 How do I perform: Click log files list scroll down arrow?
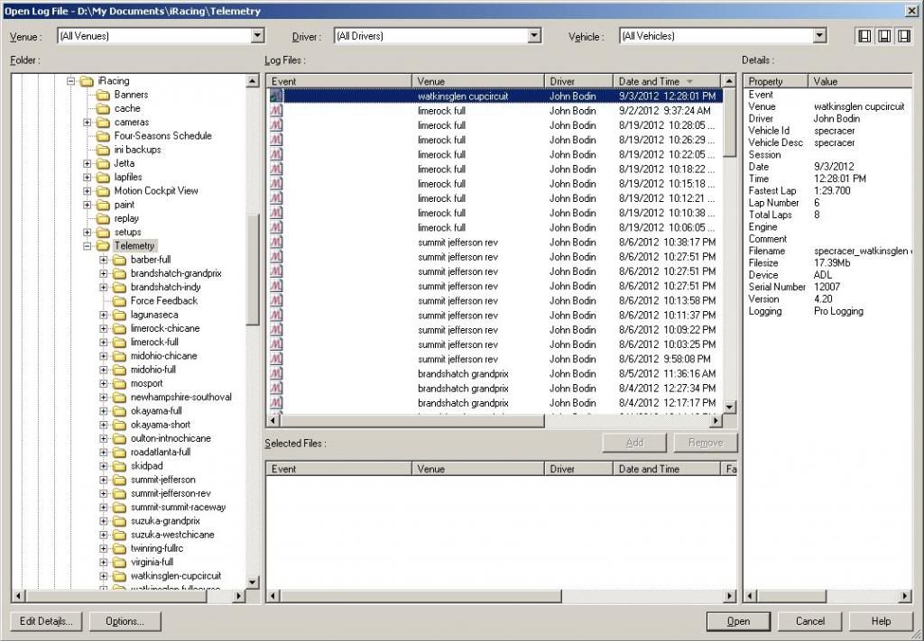729,407
